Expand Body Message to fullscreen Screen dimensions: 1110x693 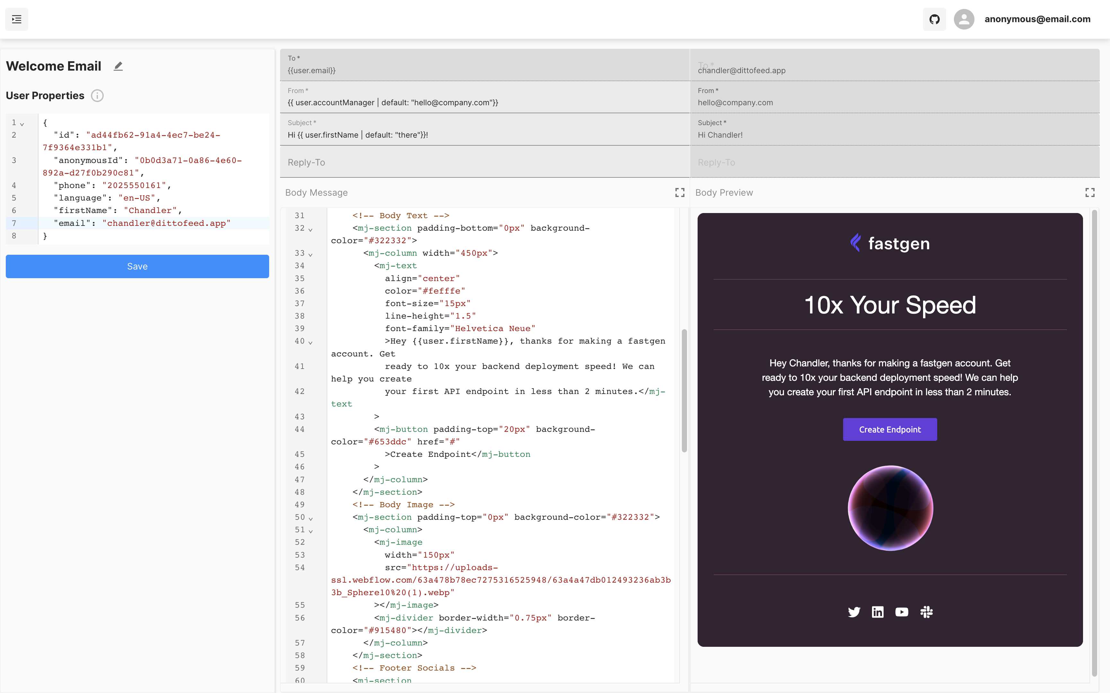pyautogui.click(x=680, y=193)
